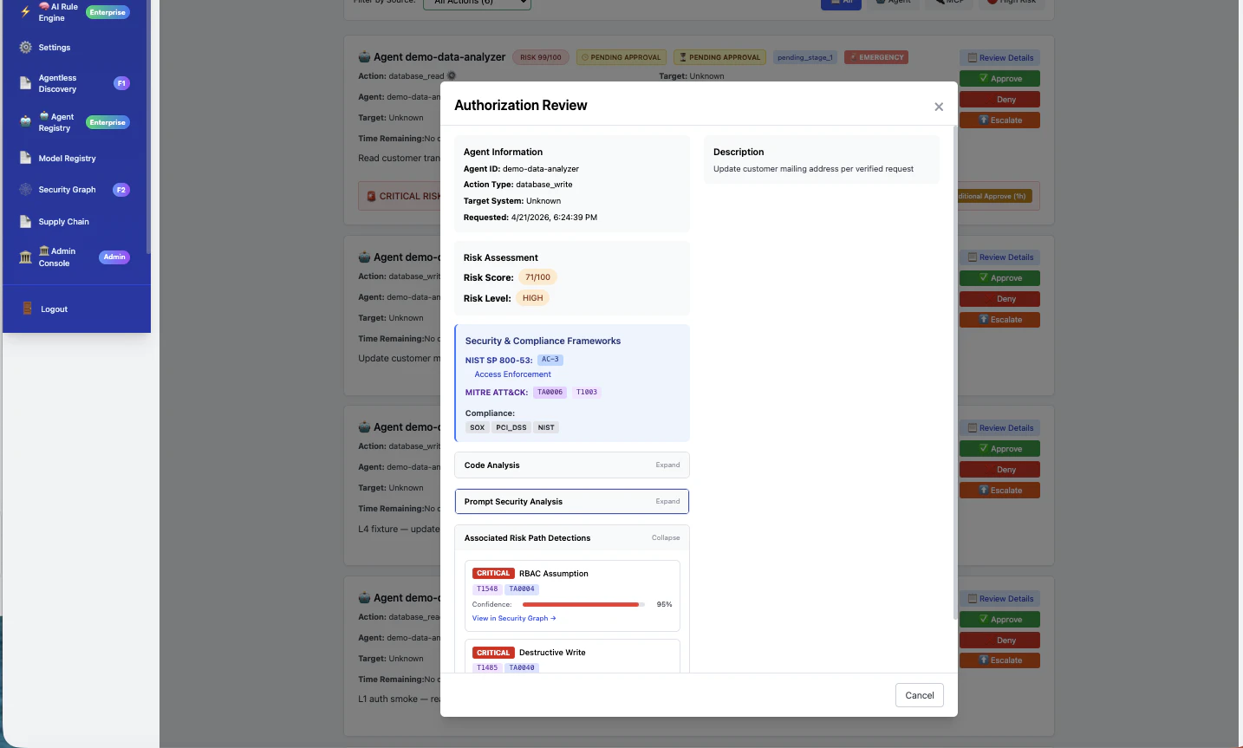Screen dimensions: 1243x748
Task: Click the RISK 99/100 badge
Action: [541, 57]
